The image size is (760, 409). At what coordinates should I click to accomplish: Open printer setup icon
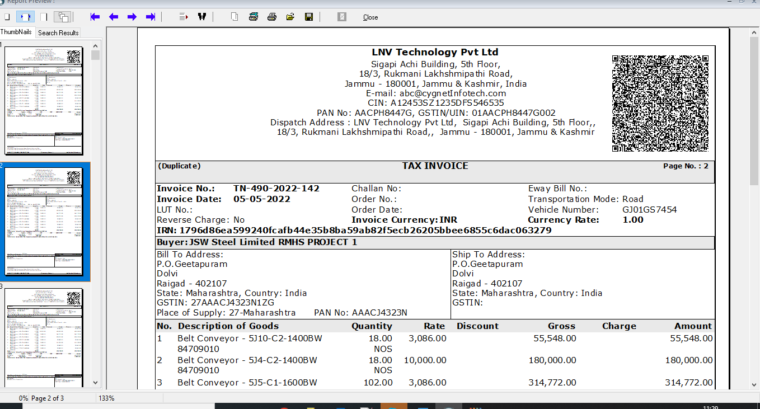pos(254,17)
